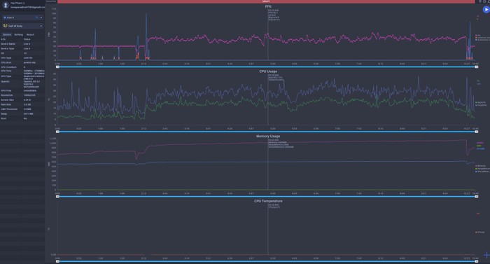Screen dimensions: 490x264
Task: Click the FPS chart title
Action: pos(268,6)
